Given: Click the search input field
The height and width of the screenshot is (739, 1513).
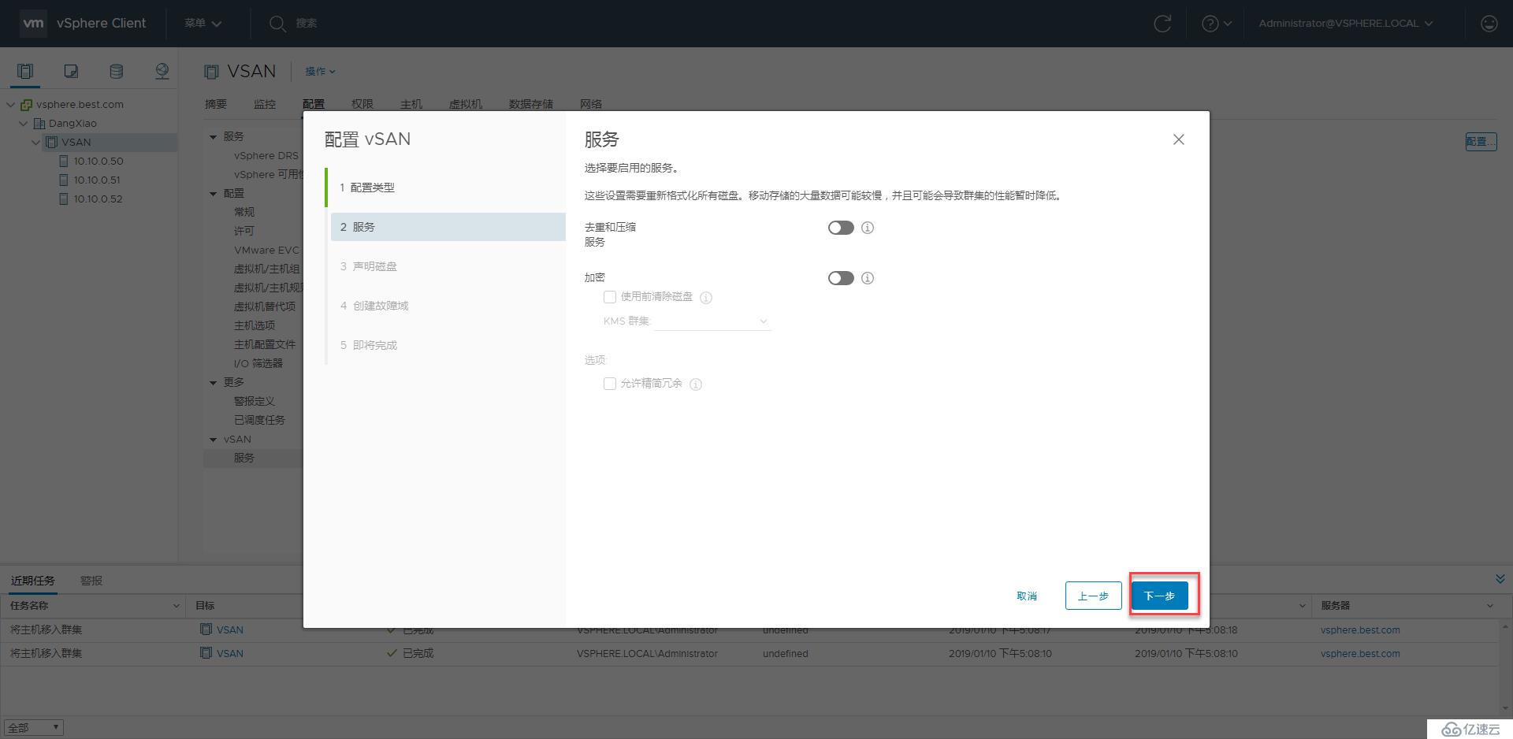Looking at the screenshot, I should click(x=306, y=24).
